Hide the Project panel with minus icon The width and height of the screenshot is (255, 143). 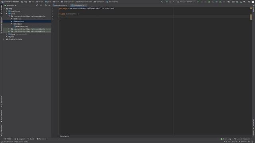(x=49, y=5)
